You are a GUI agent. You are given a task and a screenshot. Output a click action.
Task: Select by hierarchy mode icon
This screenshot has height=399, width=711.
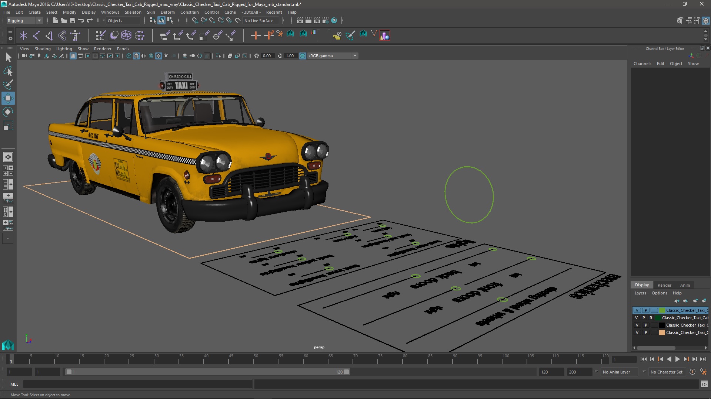point(152,21)
